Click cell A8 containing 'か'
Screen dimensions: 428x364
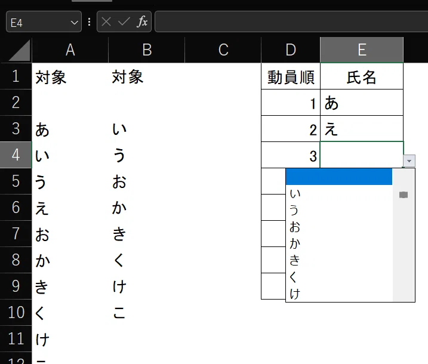coord(70,260)
